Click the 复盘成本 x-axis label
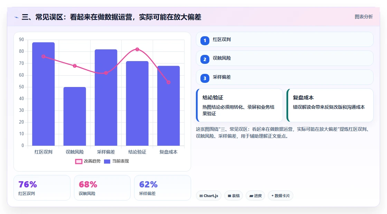 [169, 152]
